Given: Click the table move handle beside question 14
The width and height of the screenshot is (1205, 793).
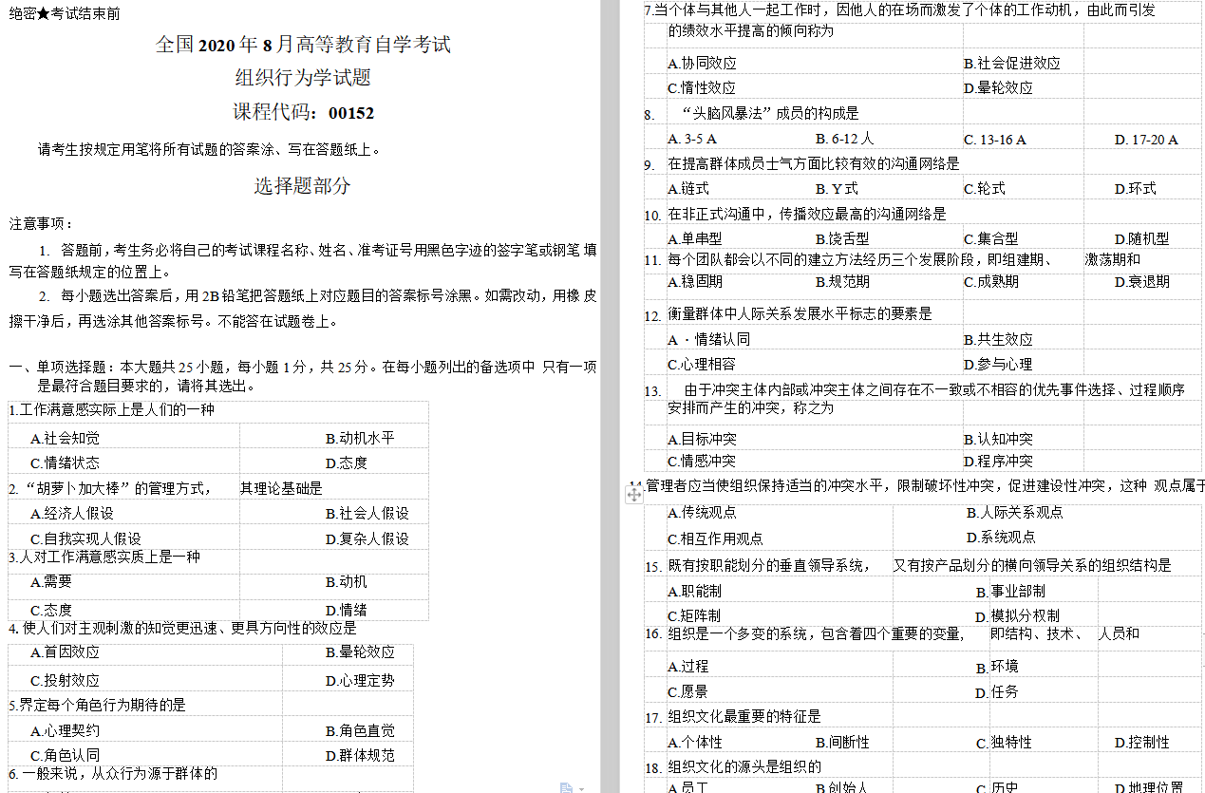Looking at the screenshot, I should point(635,493).
